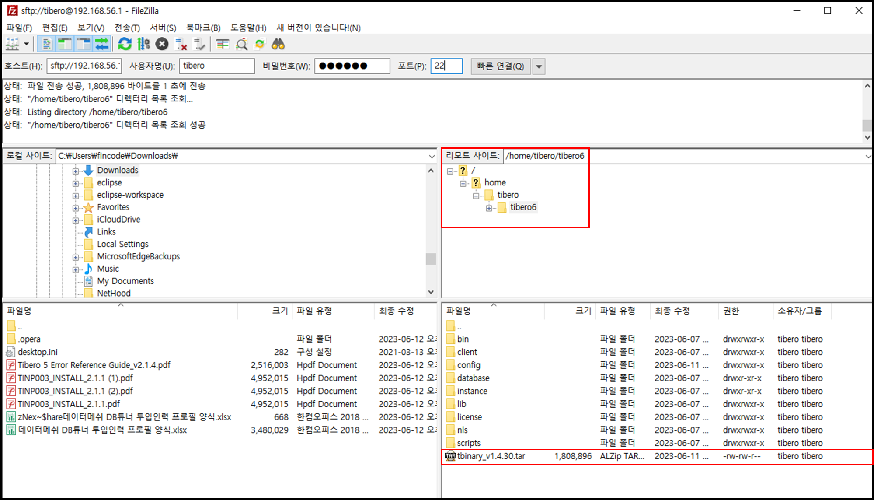Toggle message log display
The image size is (874, 500).
(x=47, y=44)
